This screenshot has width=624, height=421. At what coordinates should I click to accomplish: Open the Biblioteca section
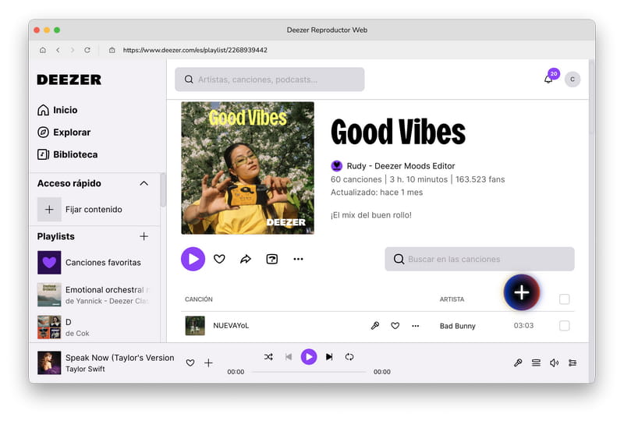pyautogui.click(x=67, y=154)
